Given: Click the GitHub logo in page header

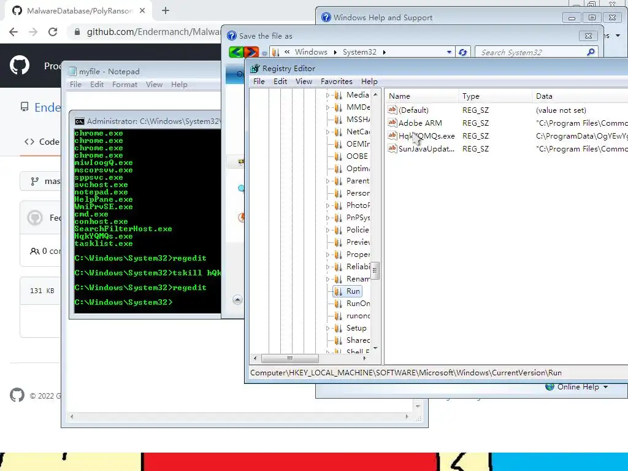Looking at the screenshot, I should coord(20,66).
